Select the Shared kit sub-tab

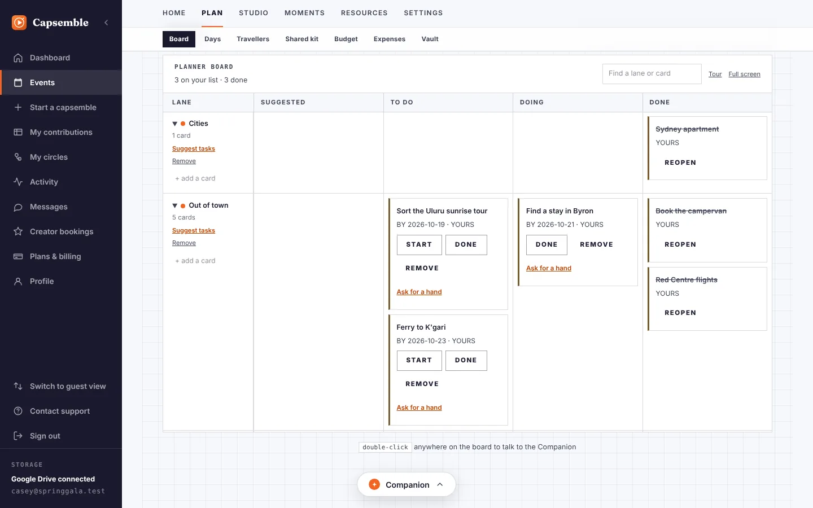302,39
